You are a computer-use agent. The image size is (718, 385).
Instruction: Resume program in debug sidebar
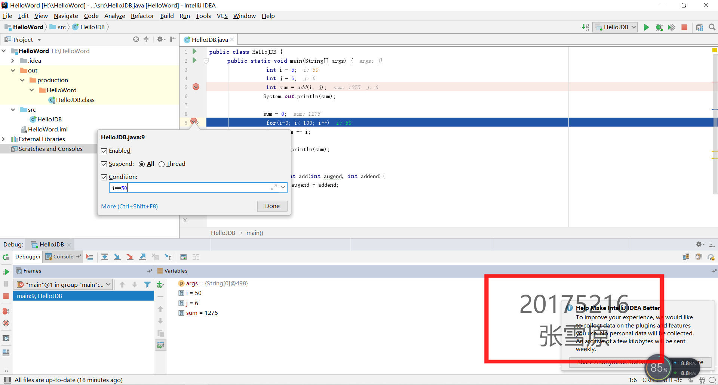(x=6, y=272)
